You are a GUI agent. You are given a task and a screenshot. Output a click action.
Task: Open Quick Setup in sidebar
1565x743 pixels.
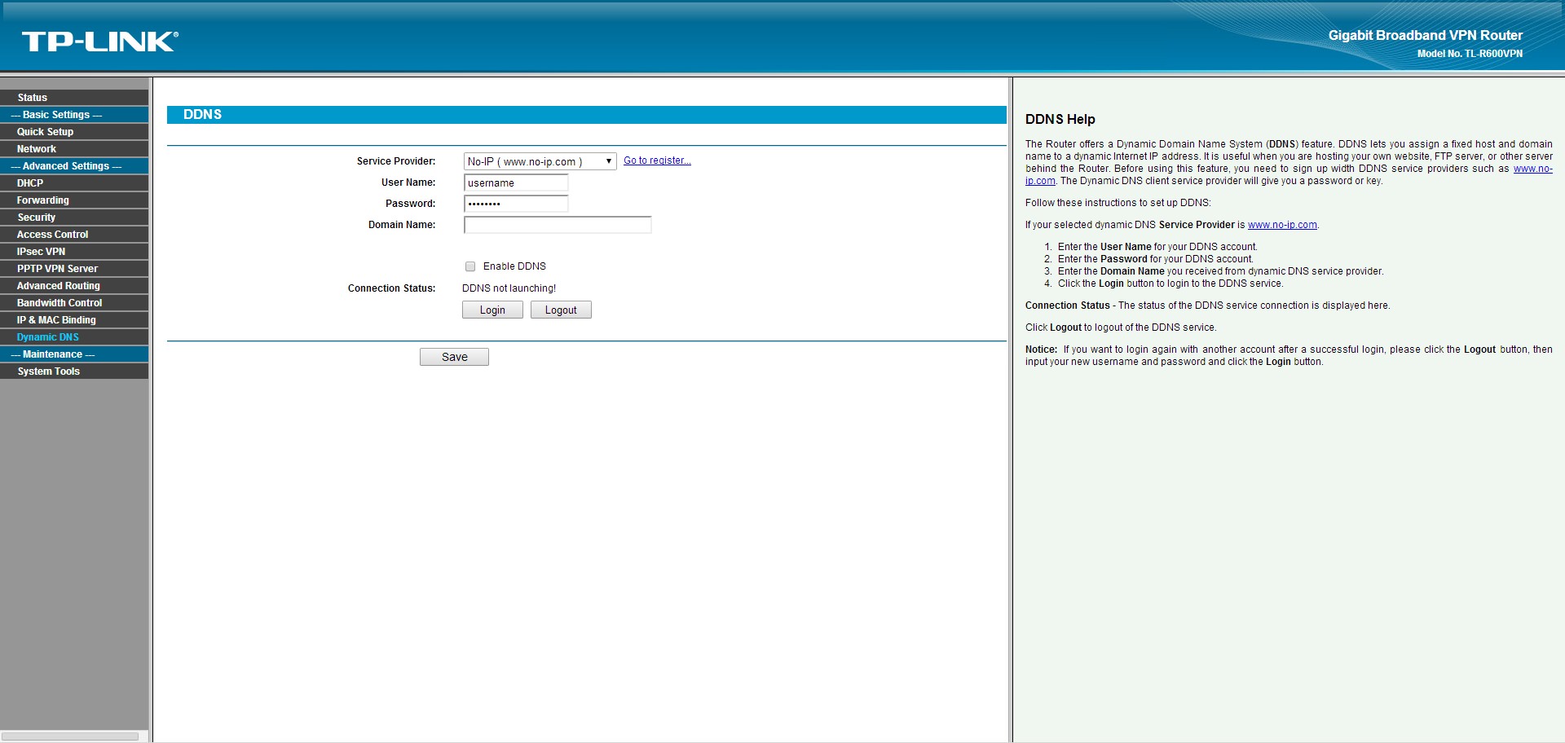pos(74,132)
